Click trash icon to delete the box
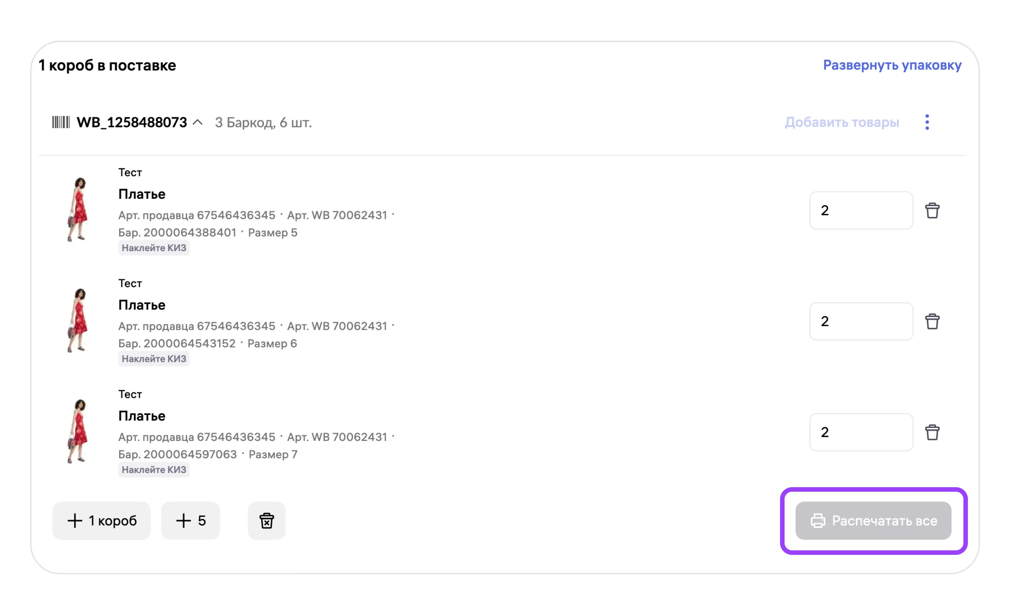The height and width of the screenshot is (615, 1010). (266, 521)
